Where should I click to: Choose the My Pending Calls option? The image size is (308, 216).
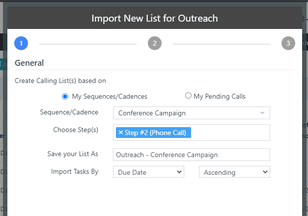188,96
